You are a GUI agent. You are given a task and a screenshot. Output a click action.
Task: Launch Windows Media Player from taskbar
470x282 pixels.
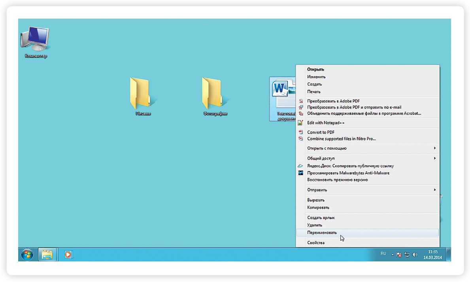pos(68,254)
